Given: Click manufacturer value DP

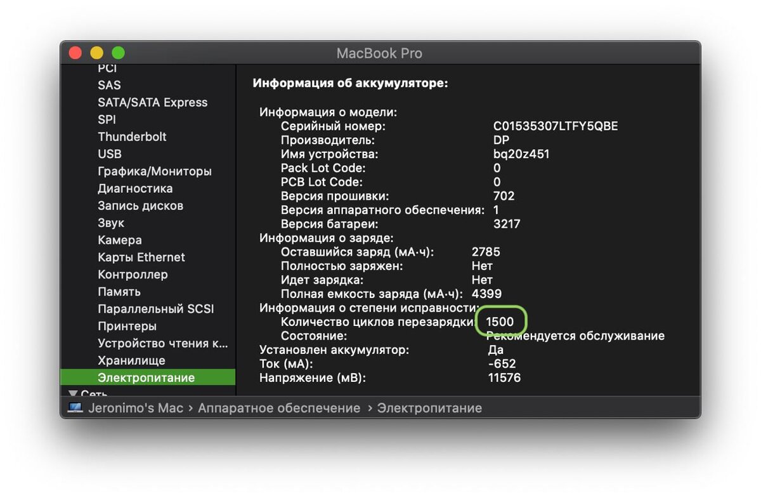Looking at the screenshot, I should point(502,140).
